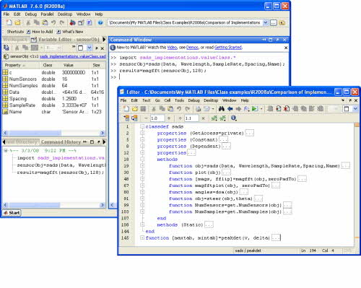Screen dimensions: 361x288
Task: Click the Demos link in Command Window banner
Action: click(192, 48)
